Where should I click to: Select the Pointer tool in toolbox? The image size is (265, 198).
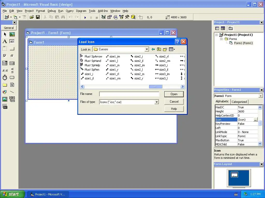click(x=5, y=34)
